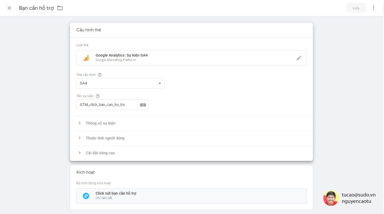Select Google Analytics: Sự kiện GA4 tag type

121,55
